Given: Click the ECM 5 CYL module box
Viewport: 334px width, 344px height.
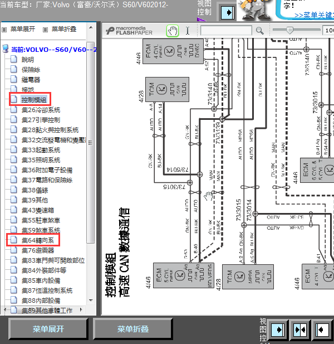Looking at the screenshot, I should pos(184,275).
